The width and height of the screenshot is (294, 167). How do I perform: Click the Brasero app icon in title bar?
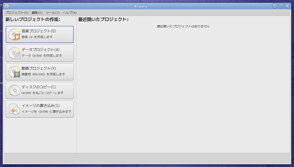[7, 6]
